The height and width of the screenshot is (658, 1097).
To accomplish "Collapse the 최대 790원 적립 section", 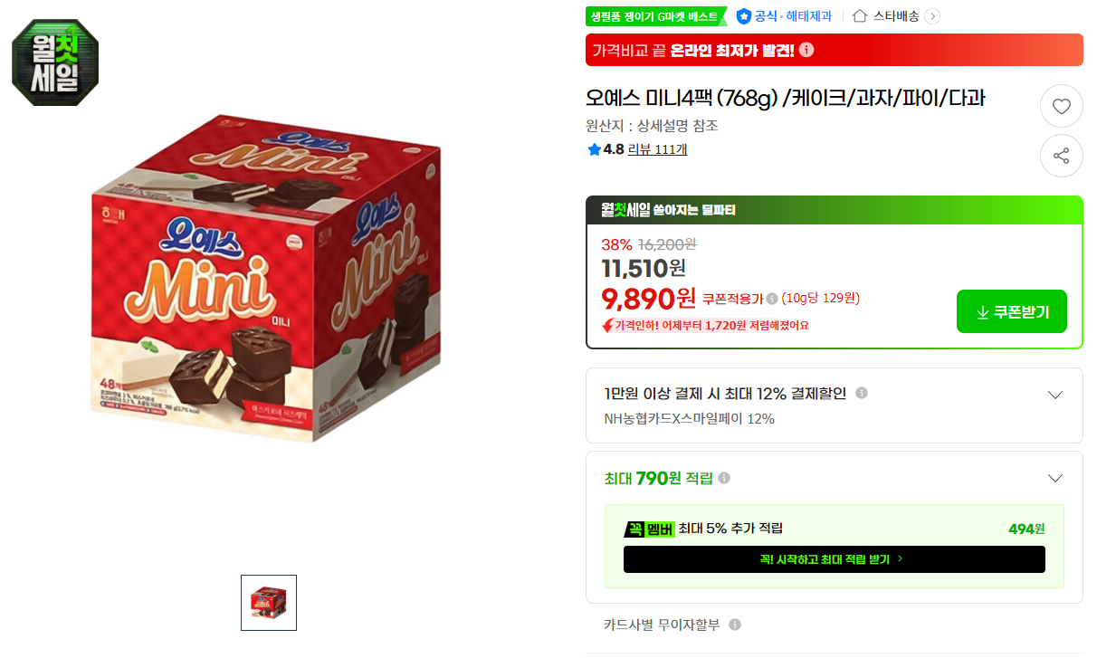I will [x=1054, y=478].
